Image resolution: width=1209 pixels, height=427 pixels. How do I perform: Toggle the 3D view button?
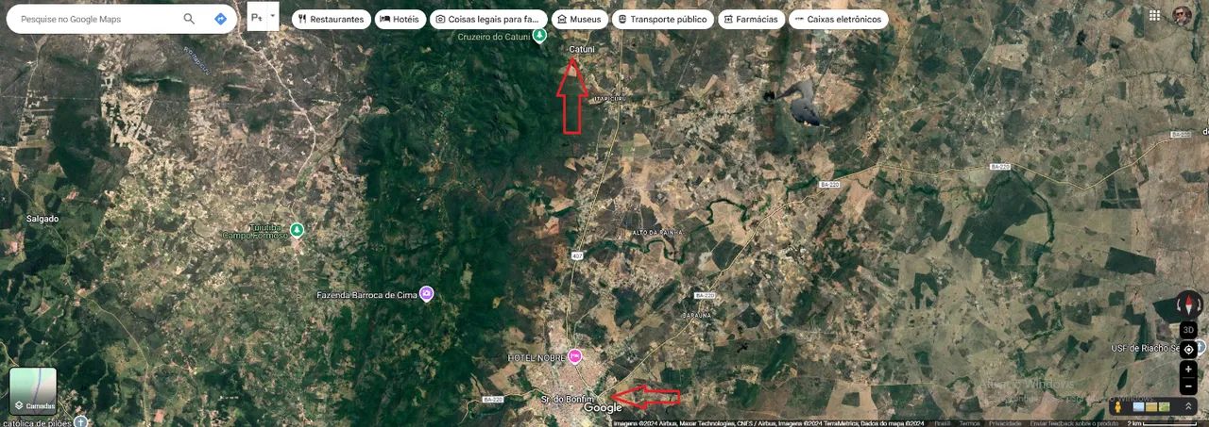click(x=1188, y=330)
